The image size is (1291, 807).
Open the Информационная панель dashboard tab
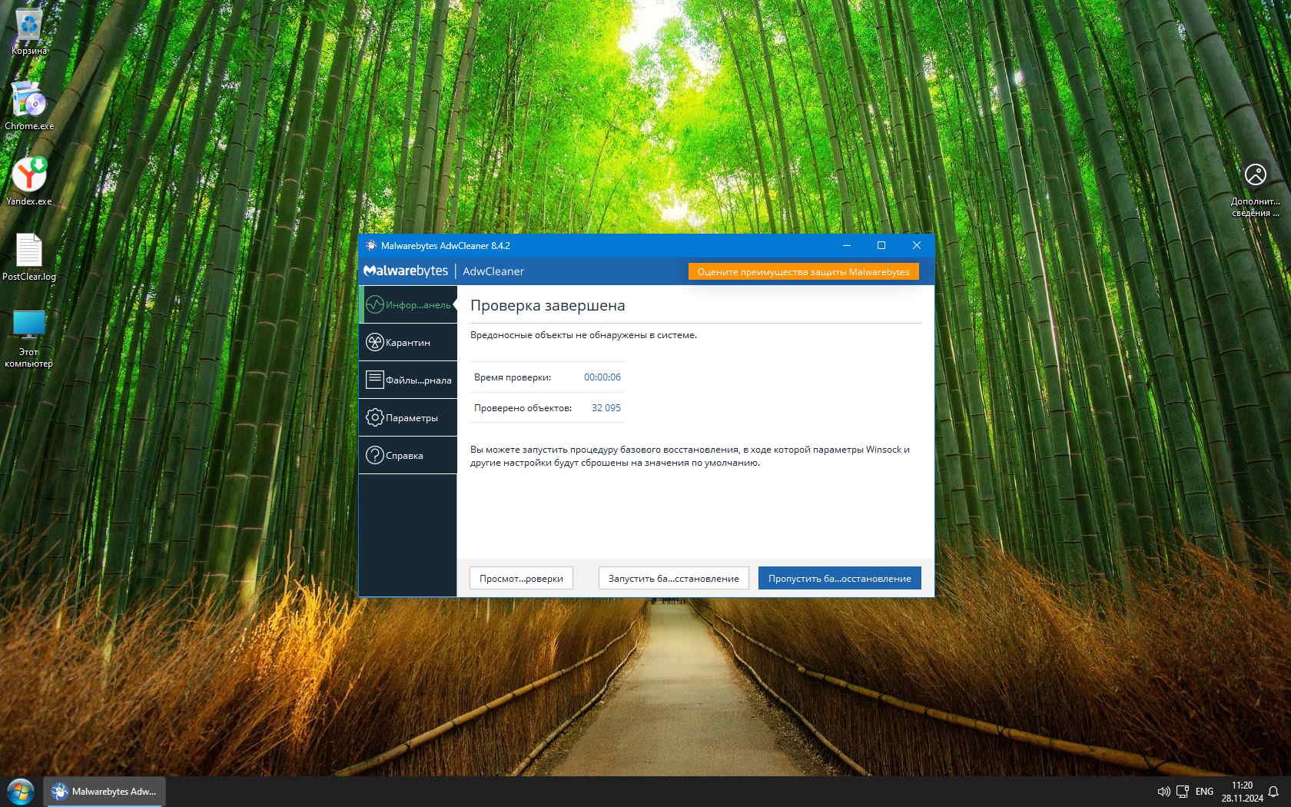[408, 304]
